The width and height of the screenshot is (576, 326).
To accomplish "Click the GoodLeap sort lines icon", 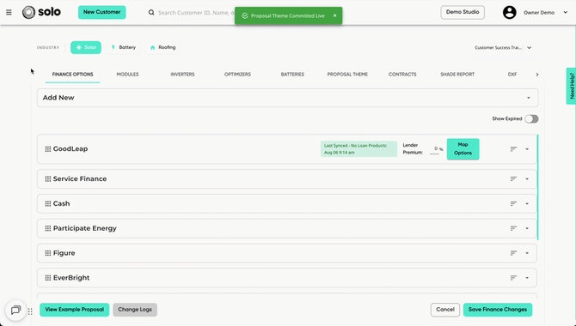I will [513, 149].
